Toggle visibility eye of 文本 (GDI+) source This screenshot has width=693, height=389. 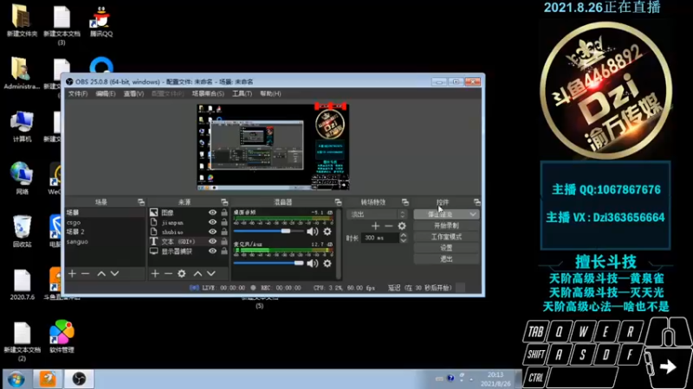pos(212,241)
